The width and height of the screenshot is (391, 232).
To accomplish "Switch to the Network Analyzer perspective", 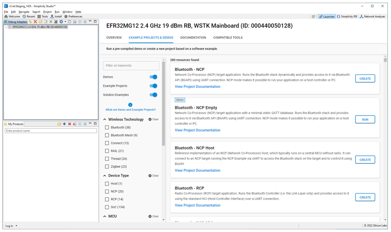I will 372,16.
